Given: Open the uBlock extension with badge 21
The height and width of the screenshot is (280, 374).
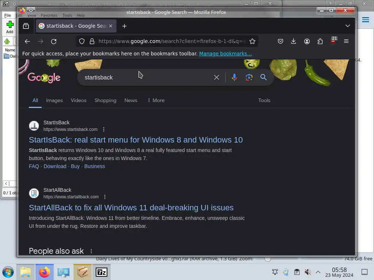Looking at the screenshot, I should (333, 41).
